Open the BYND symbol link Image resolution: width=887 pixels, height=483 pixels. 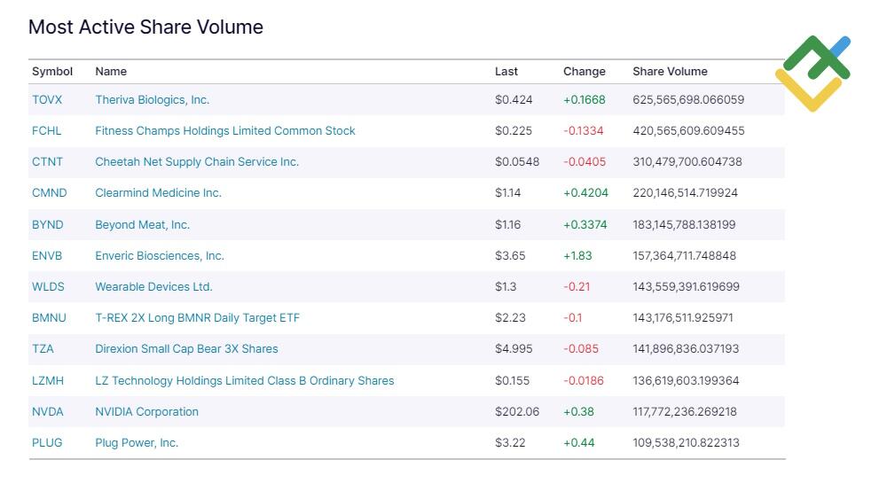[x=48, y=225]
